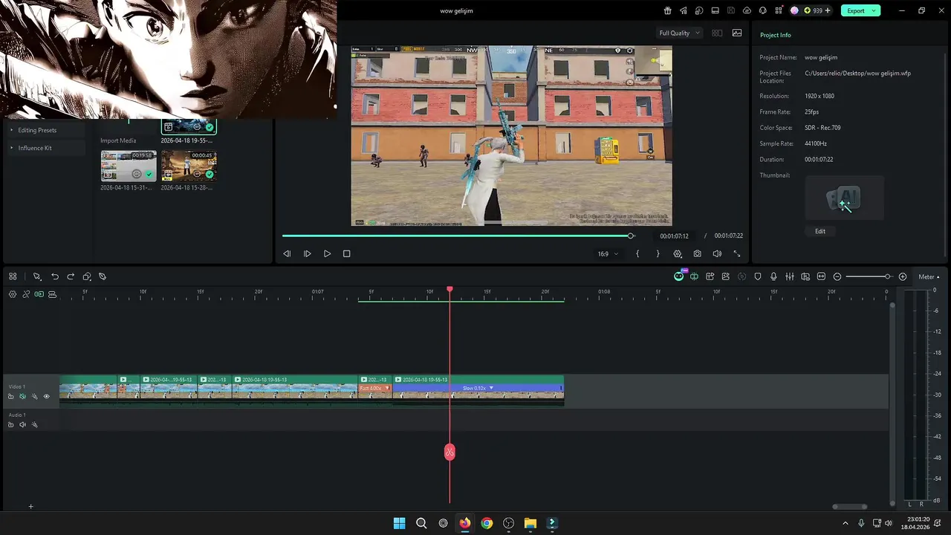Screen dimensions: 951x535
Task: Open the AI copilot robot icon with Free badge
Action: click(x=679, y=276)
